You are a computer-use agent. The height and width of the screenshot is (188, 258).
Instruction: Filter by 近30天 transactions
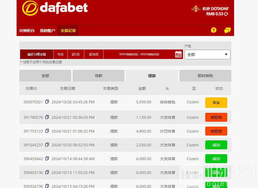click(x=94, y=54)
